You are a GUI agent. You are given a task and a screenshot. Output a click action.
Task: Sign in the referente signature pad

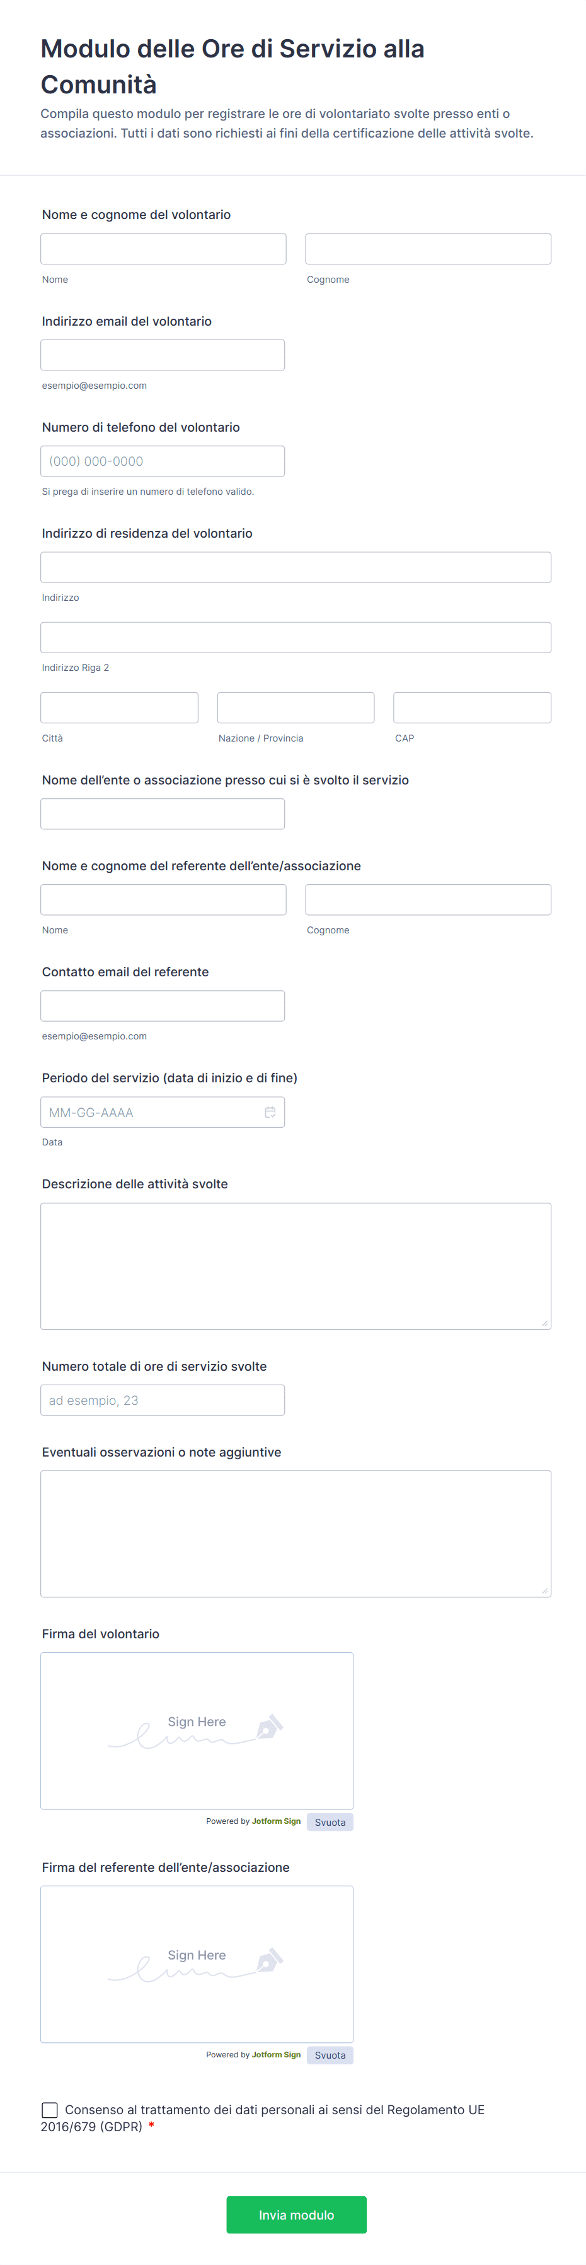point(197,1963)
